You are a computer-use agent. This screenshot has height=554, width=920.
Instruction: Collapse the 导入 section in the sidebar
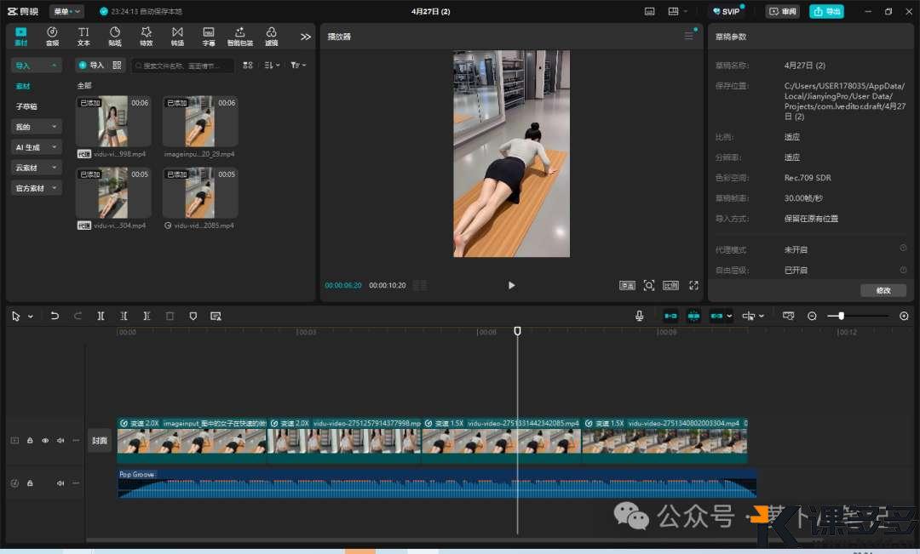(x=37, y=65)
